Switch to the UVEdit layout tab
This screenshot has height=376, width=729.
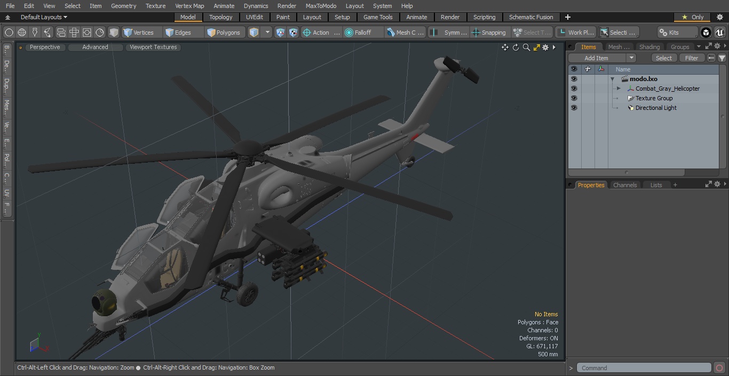coord(255,17)
